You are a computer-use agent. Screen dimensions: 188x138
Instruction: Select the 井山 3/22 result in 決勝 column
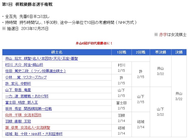[179, 96]
